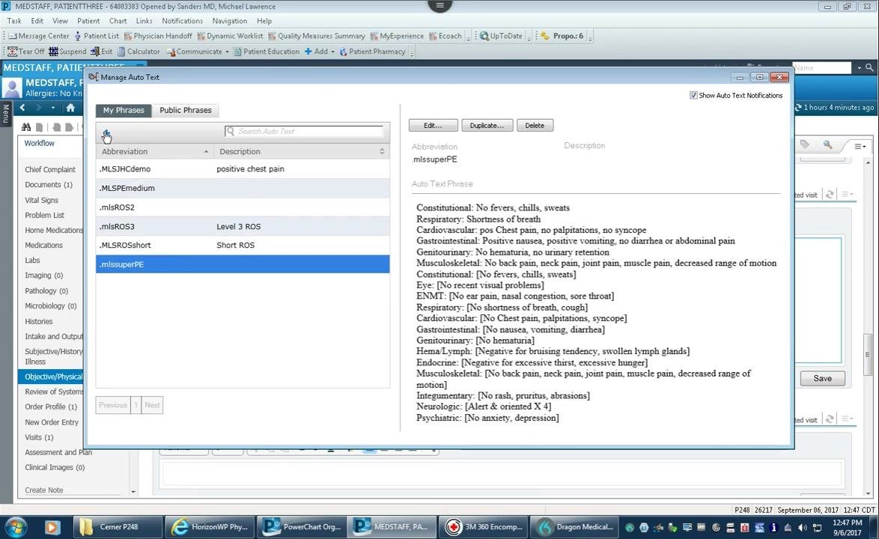Delete the selected auto text phrase
879x539 pixels.
tap(535, 126)
